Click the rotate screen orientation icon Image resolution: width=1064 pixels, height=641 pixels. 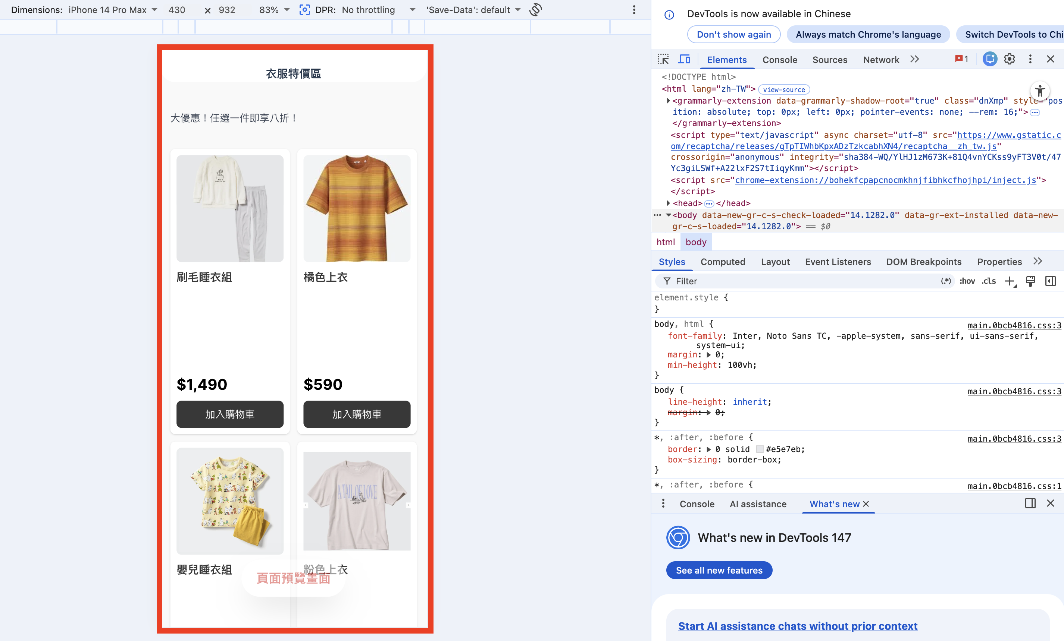(535, 10)
